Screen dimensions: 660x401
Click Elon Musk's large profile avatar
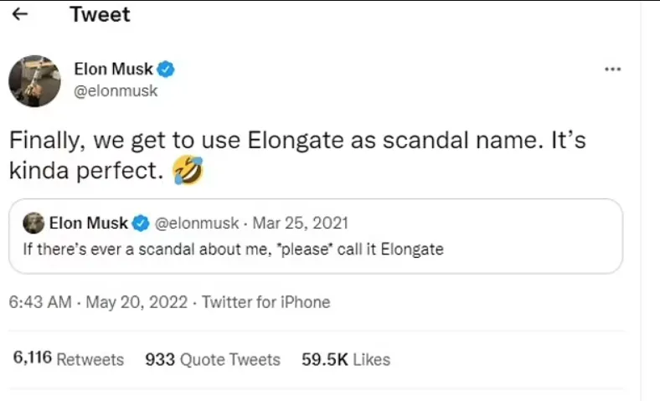(34, 80)
